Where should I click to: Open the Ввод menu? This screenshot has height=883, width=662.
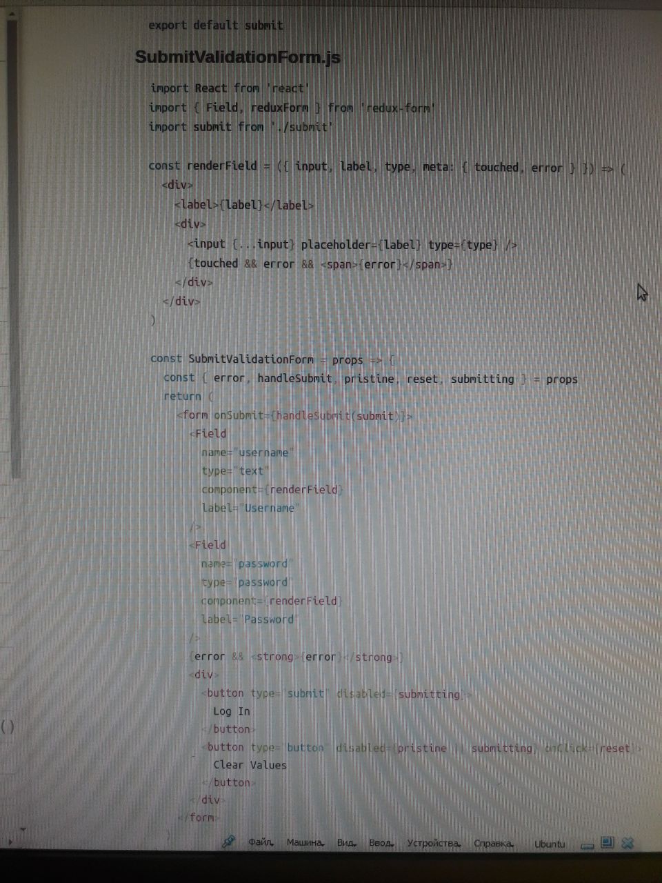[381, 843]
